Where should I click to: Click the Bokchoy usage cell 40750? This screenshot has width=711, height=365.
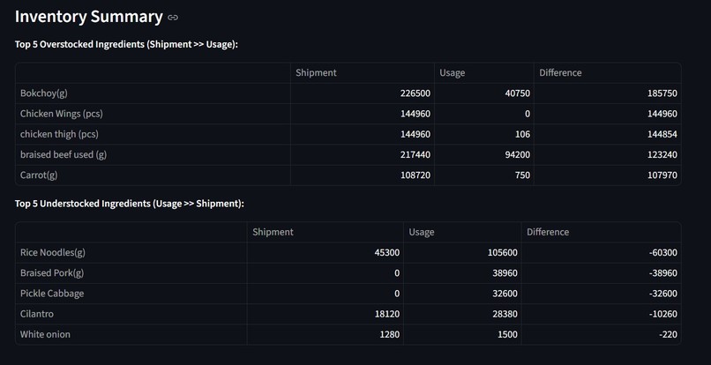(x=483, y=93)
